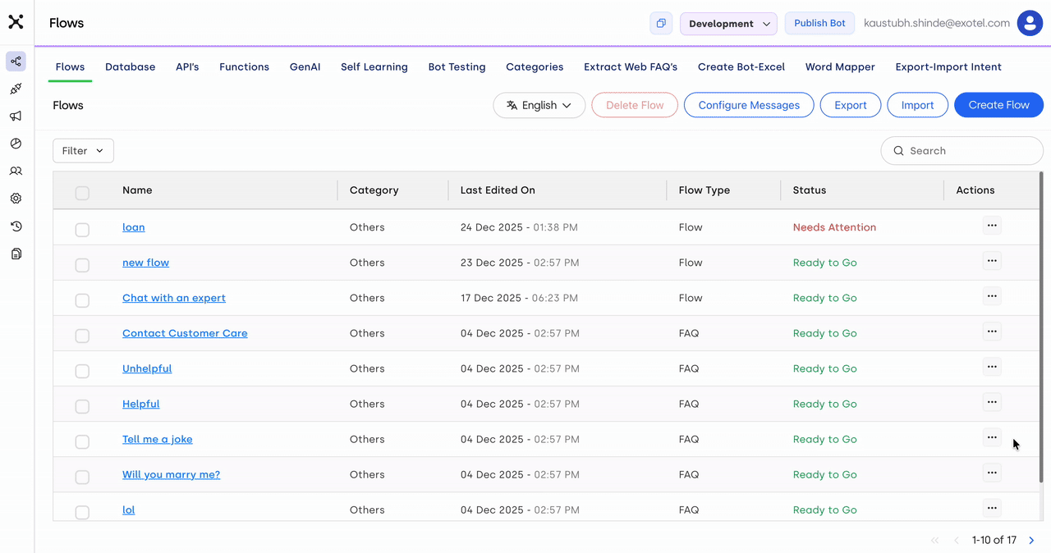Open the pie chart analytics sidebar icon
This screenshot has width=1051, height=553.
tap(16, 144)
